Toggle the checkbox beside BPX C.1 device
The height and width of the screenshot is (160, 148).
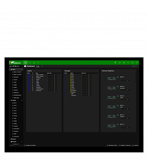pos(118,105)
